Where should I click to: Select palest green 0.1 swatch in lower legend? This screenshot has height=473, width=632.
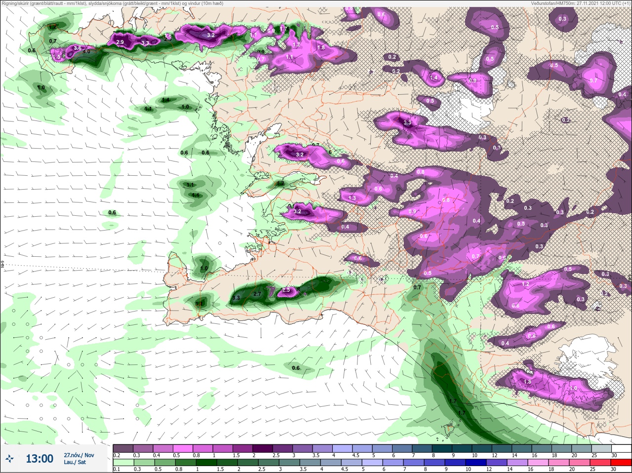pos(123,463)
